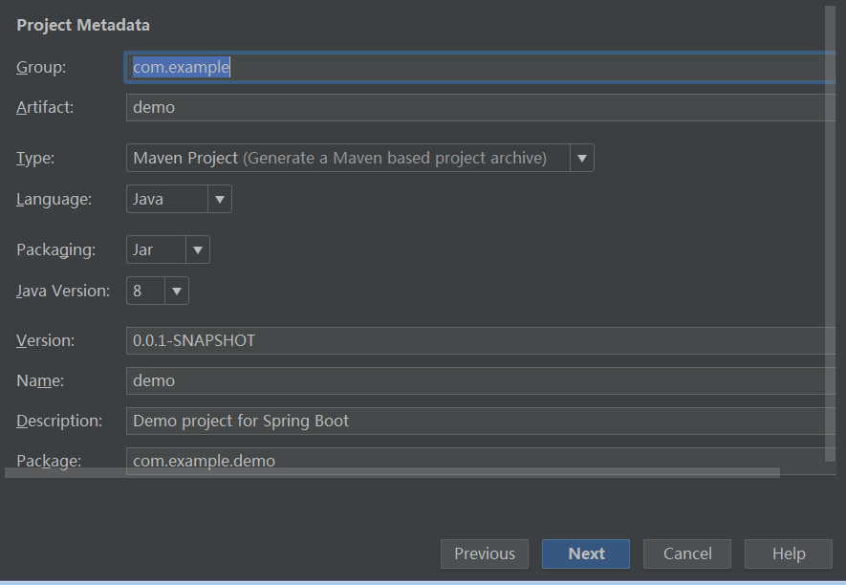
Task: Select the Package input field
Action: point(481,461)
